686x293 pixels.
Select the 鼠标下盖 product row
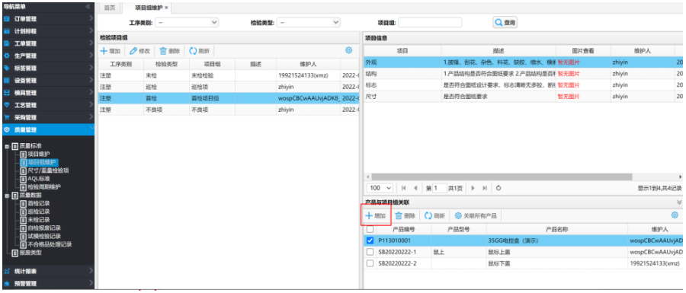(x=523, y=263)
